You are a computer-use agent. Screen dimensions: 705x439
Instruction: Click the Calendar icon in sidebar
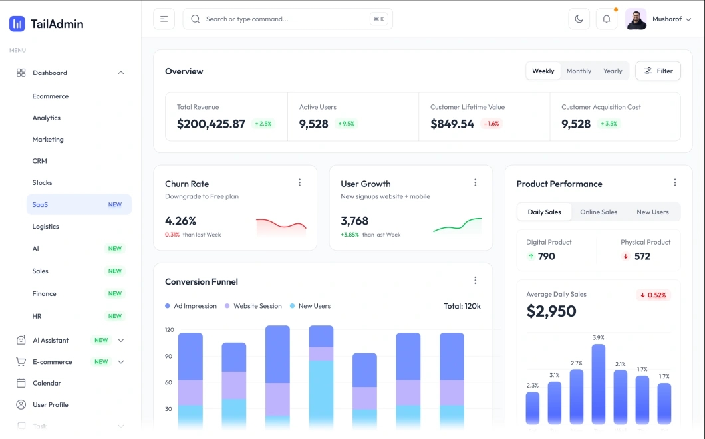[x=21, y=383]
